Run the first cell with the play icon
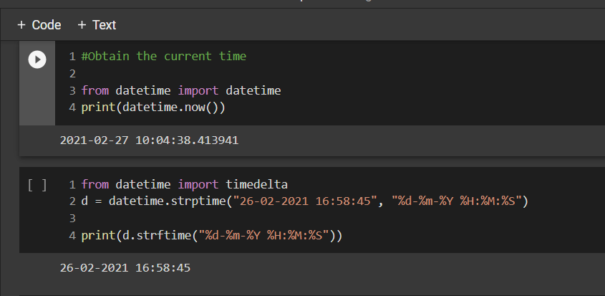605x296 pixels. click(x=37, y=59)
